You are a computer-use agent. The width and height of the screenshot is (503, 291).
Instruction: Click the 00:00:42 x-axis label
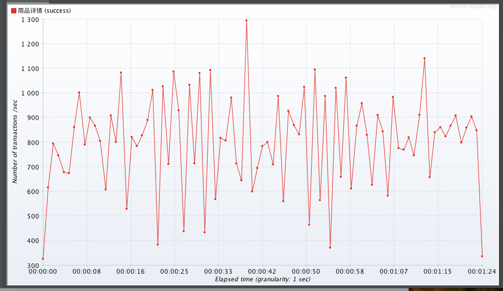click(x=262, y=272)
